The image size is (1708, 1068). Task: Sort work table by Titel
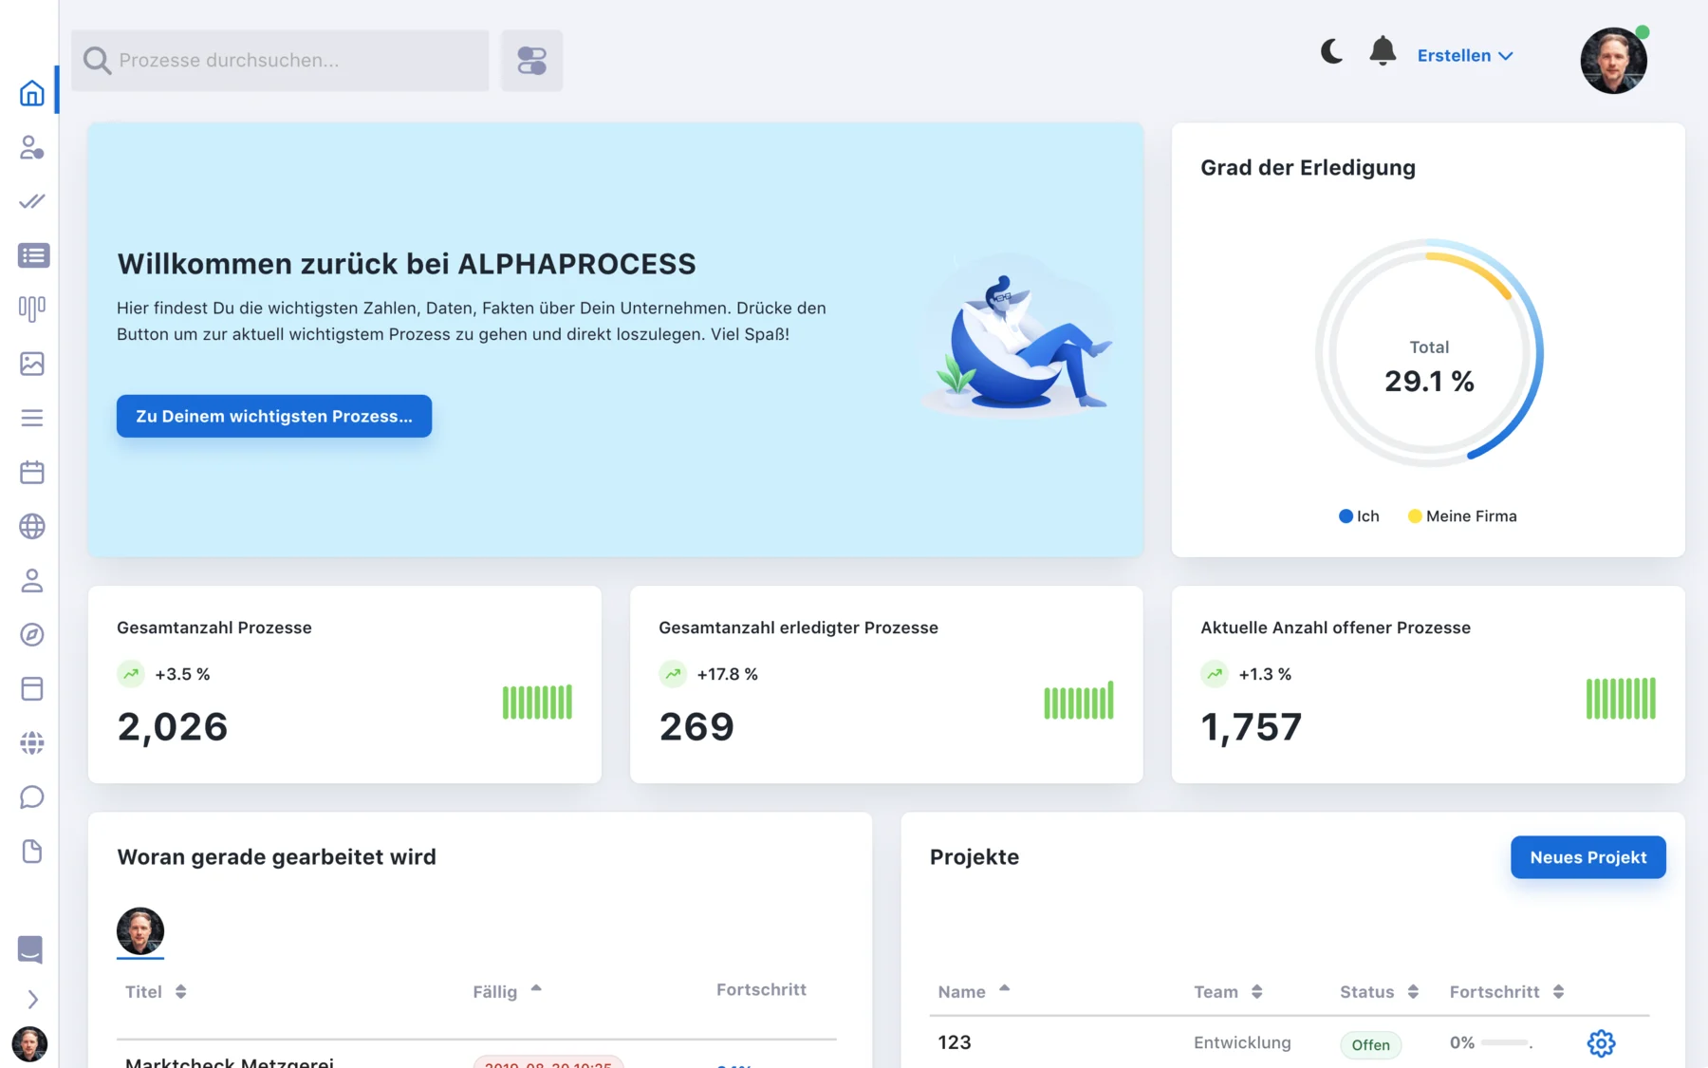[156, 992]
